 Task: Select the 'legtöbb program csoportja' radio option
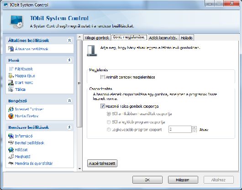point(109,122)
